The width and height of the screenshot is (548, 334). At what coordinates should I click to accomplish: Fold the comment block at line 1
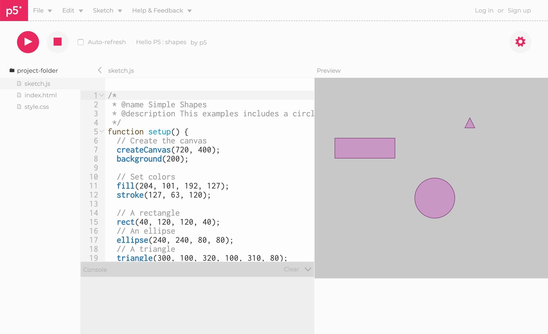tap(101, 95)
